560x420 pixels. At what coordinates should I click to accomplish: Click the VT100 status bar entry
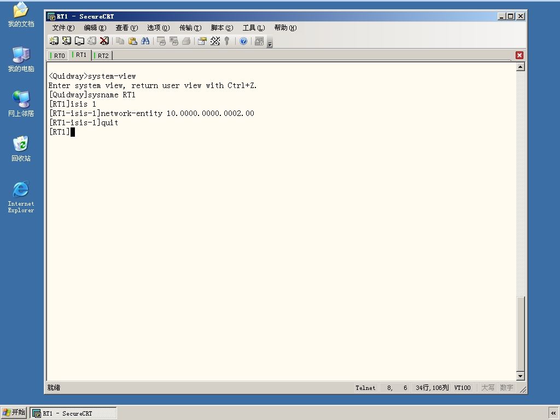(462, 388)
